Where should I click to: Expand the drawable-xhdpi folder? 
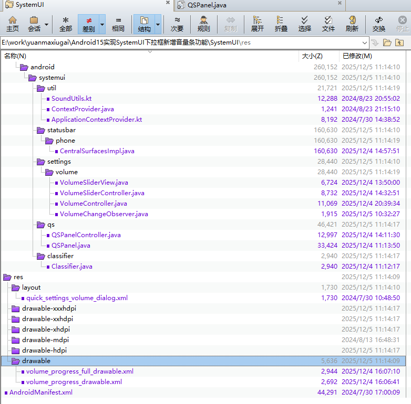click(15, 329)
